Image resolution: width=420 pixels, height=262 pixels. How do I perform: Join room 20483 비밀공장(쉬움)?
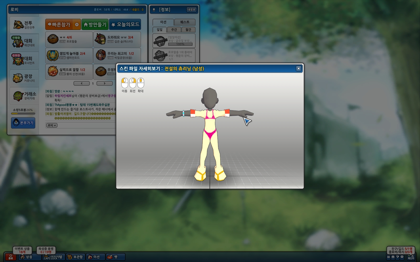tap(117, 55)
